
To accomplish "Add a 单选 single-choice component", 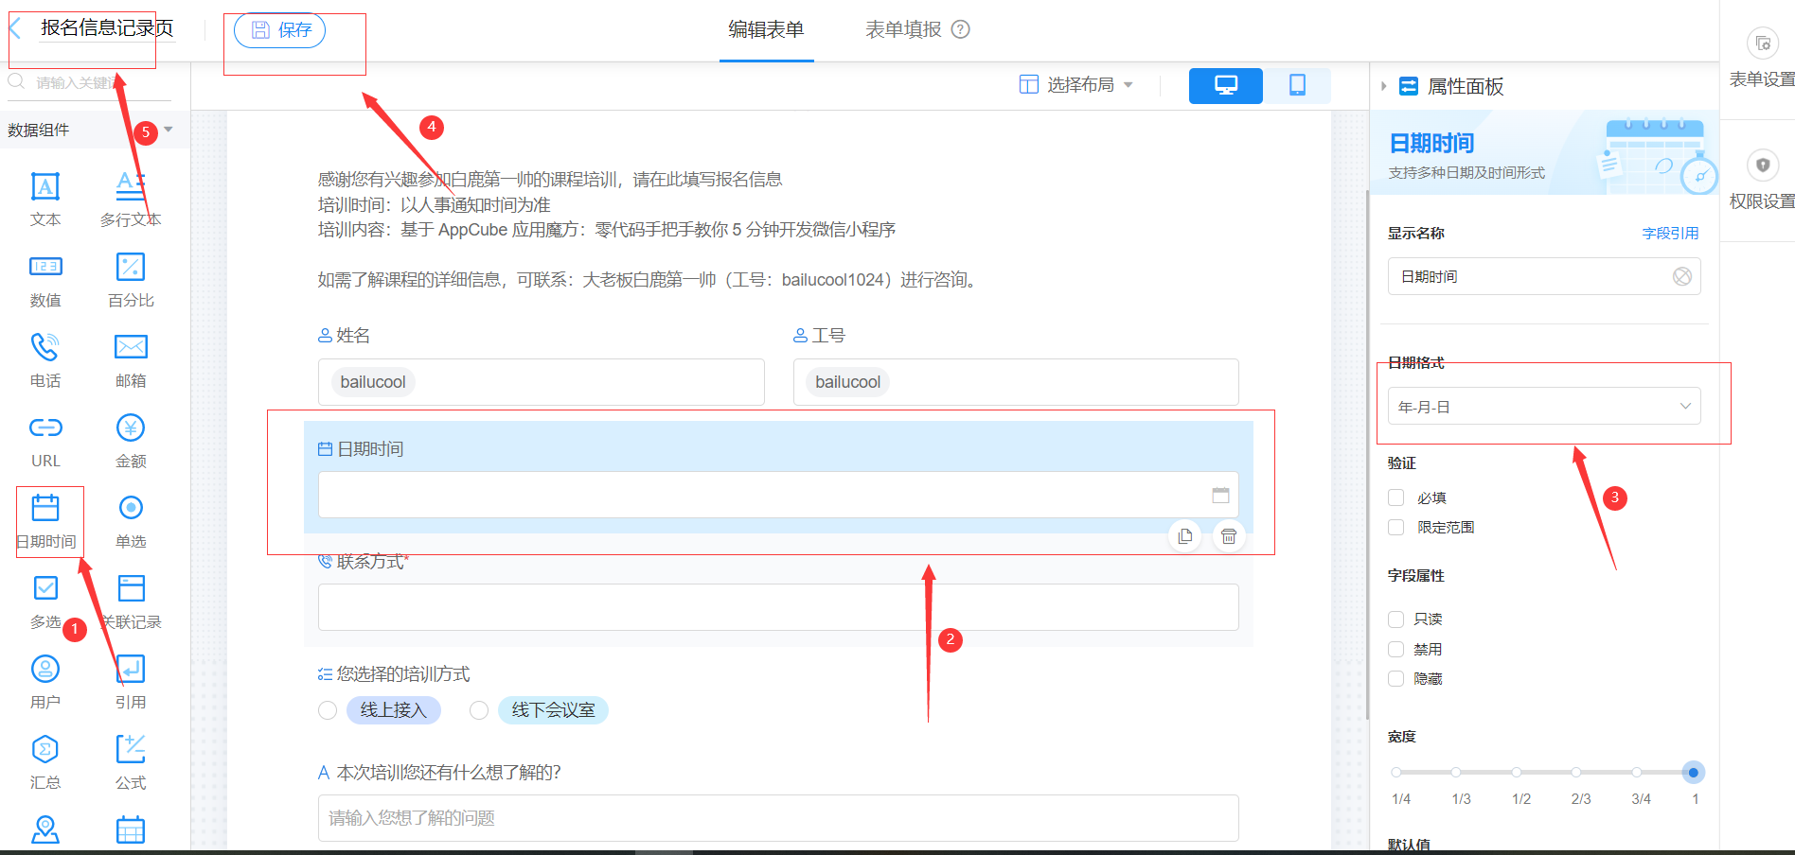I will point(131,521).
